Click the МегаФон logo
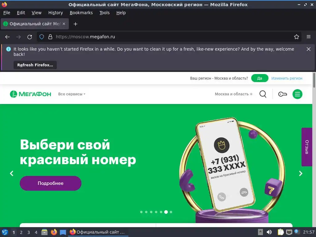The width and height of the screenshot is (316, 237). (x=31, y=94)
